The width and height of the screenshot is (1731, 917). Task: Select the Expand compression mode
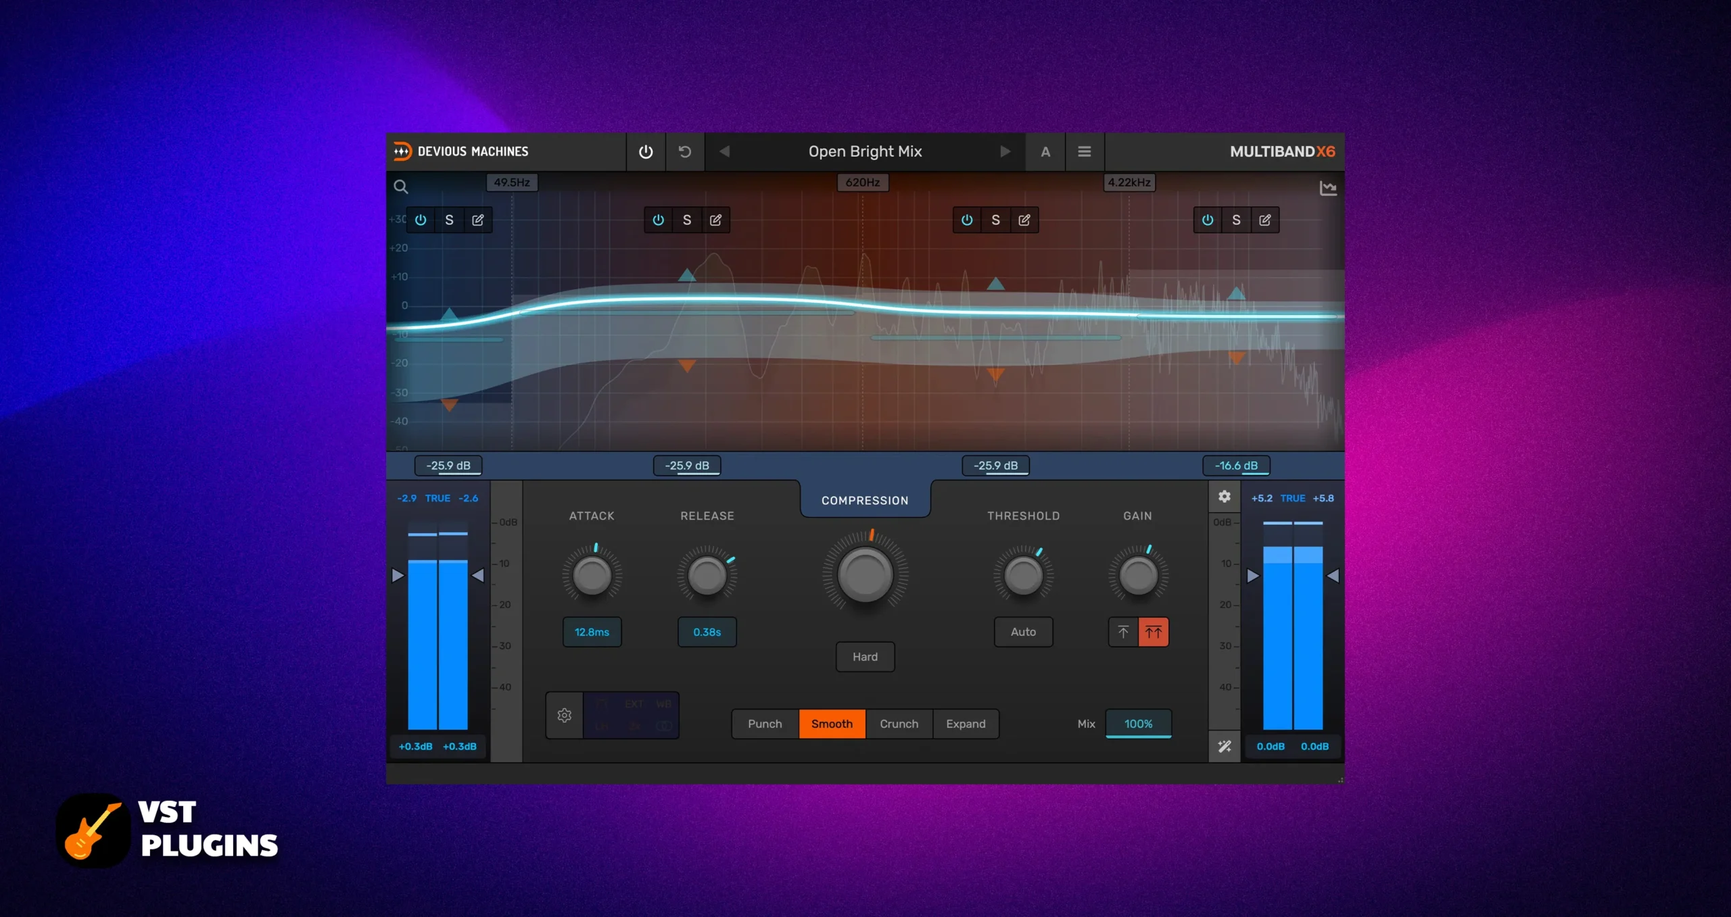(x=966, y=724)
